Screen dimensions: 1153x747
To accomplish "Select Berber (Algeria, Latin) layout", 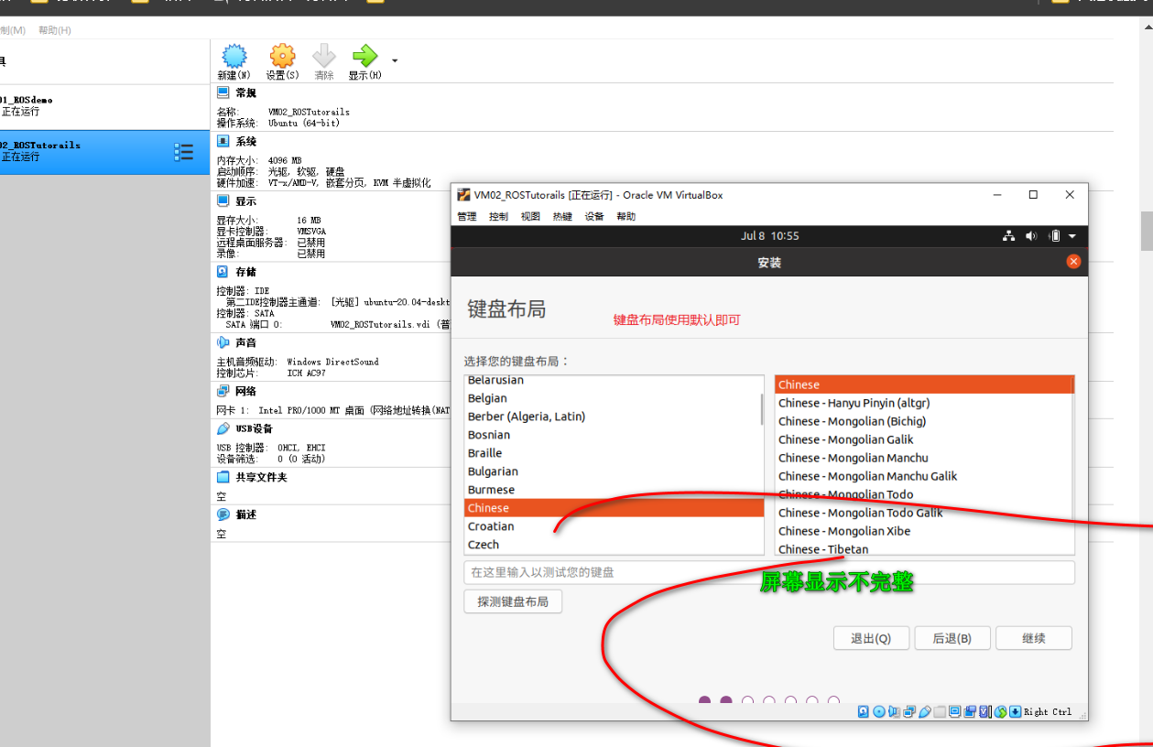I will pyautogui.click(x=614, y=417).
